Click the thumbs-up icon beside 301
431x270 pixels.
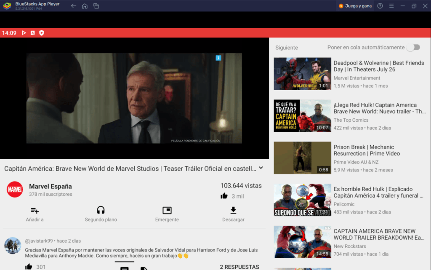pos(29,267)
